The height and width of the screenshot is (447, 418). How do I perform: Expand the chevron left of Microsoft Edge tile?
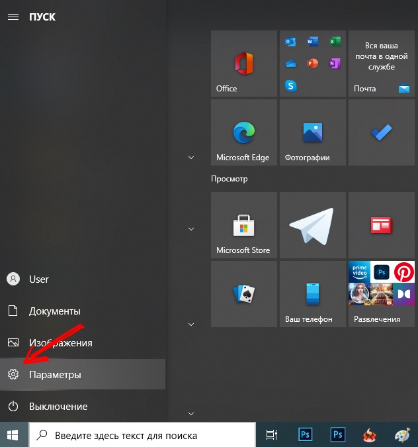pos(191,158)
